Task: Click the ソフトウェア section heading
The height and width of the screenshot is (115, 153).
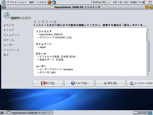Action: (44, 31)
